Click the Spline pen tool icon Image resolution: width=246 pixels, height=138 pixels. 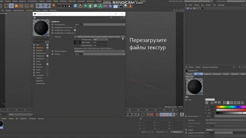[x=80, y=6]
